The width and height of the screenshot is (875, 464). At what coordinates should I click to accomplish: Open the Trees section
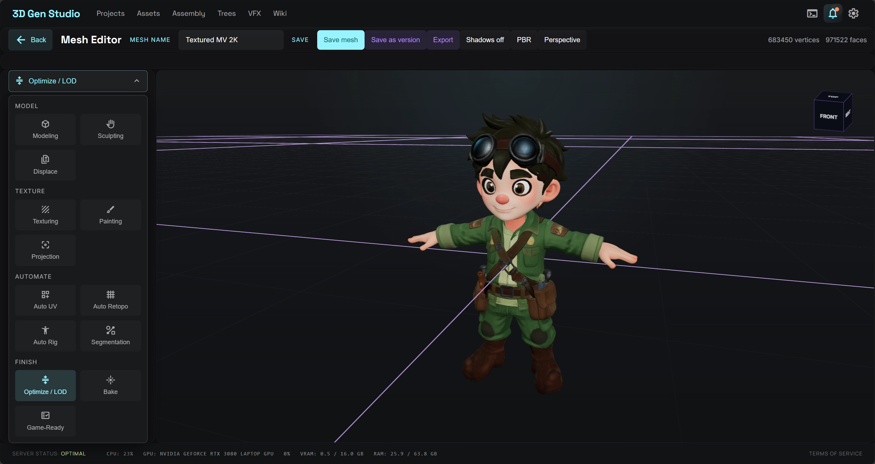[x=227, y=13]
